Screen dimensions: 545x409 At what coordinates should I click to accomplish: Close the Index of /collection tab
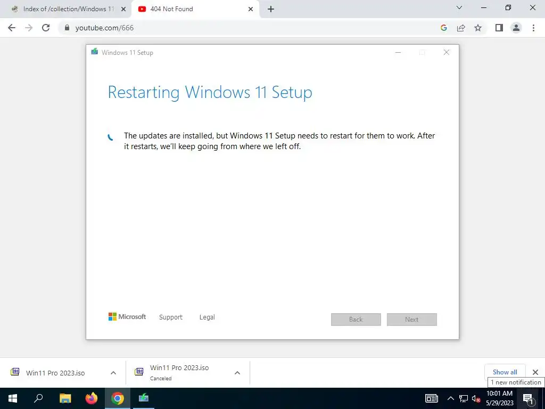(123, 9)
